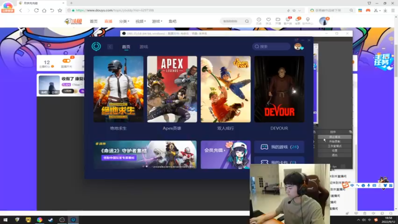Click the launcher round logo icon

click(96, 46)
